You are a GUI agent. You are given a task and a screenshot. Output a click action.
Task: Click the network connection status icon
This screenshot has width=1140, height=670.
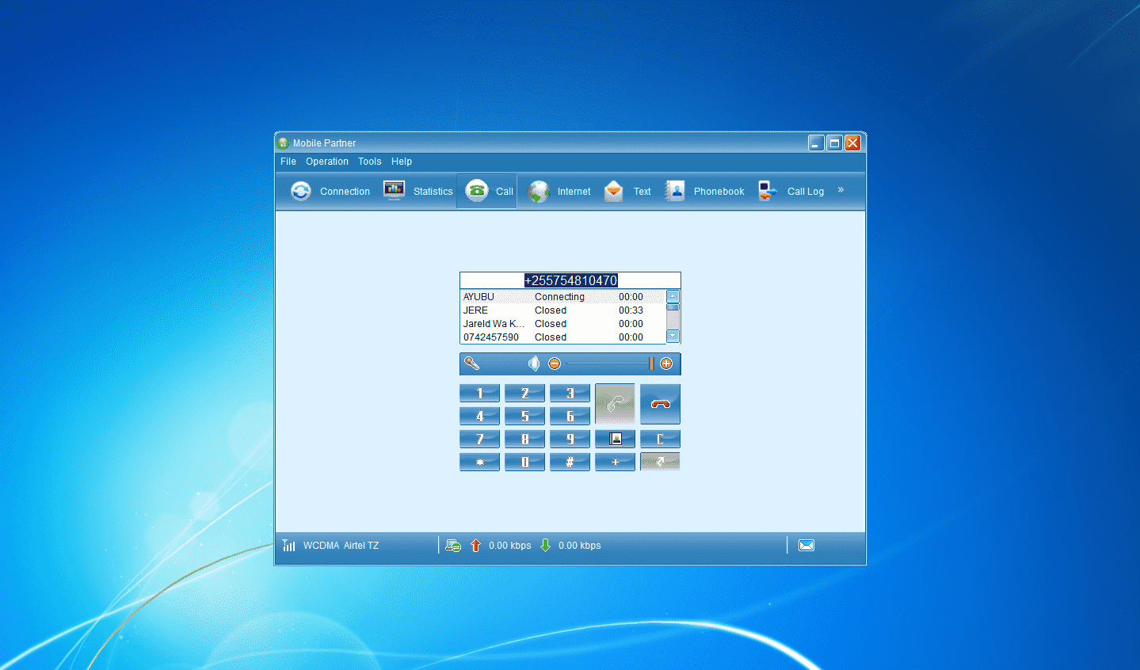tap(453, 545)
